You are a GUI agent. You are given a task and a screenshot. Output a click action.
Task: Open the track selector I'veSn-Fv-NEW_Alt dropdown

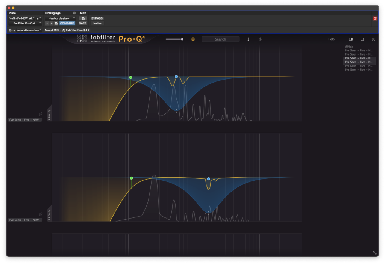[x=21, y=18]
